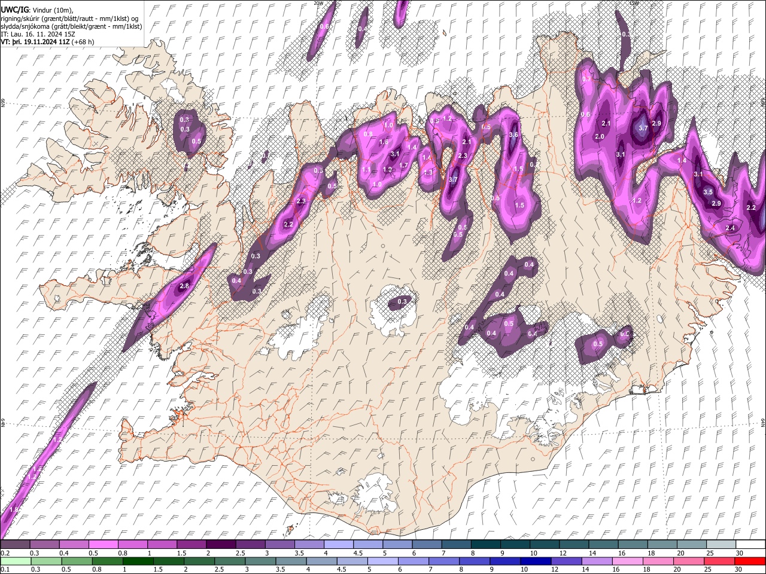The width and height of the screenshot is (766, 574).
Task: Select the '10' label on the snow scale
Action: coord(533,553)
